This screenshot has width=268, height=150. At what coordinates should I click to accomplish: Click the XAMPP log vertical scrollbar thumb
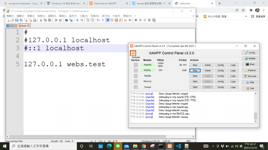[255, 116]
